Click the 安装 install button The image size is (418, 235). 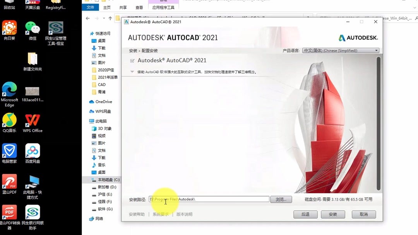coord(332,214)
